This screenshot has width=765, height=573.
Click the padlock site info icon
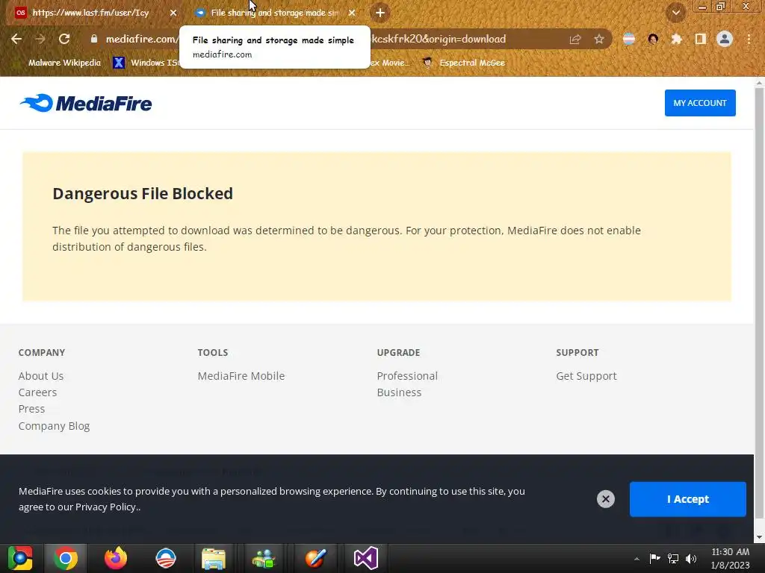tap(93, 39)
